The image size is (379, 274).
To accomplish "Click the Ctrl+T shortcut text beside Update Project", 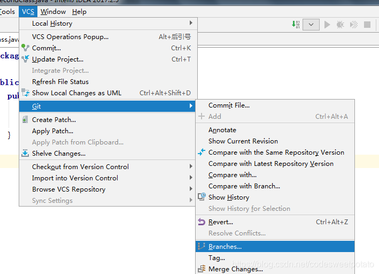I will [x=181, y=59].
